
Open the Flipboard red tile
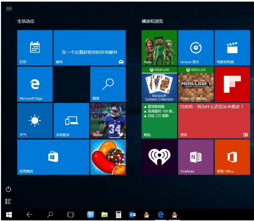click(232, 84)
